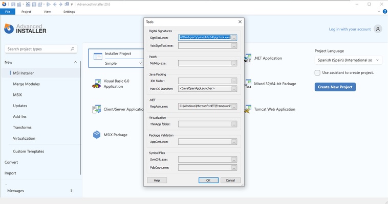Click the Mixed 32/64-bit Package icon
388x204 pixels.
pos(248,84)
